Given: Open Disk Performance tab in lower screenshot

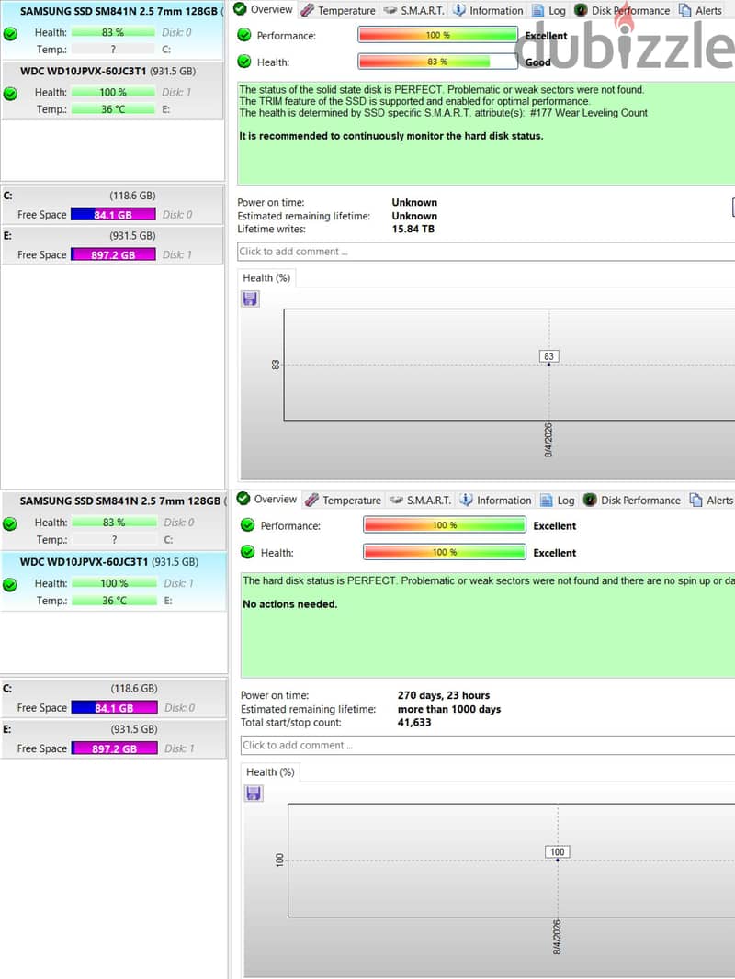Looking at the screenshot, I should 632,501.
